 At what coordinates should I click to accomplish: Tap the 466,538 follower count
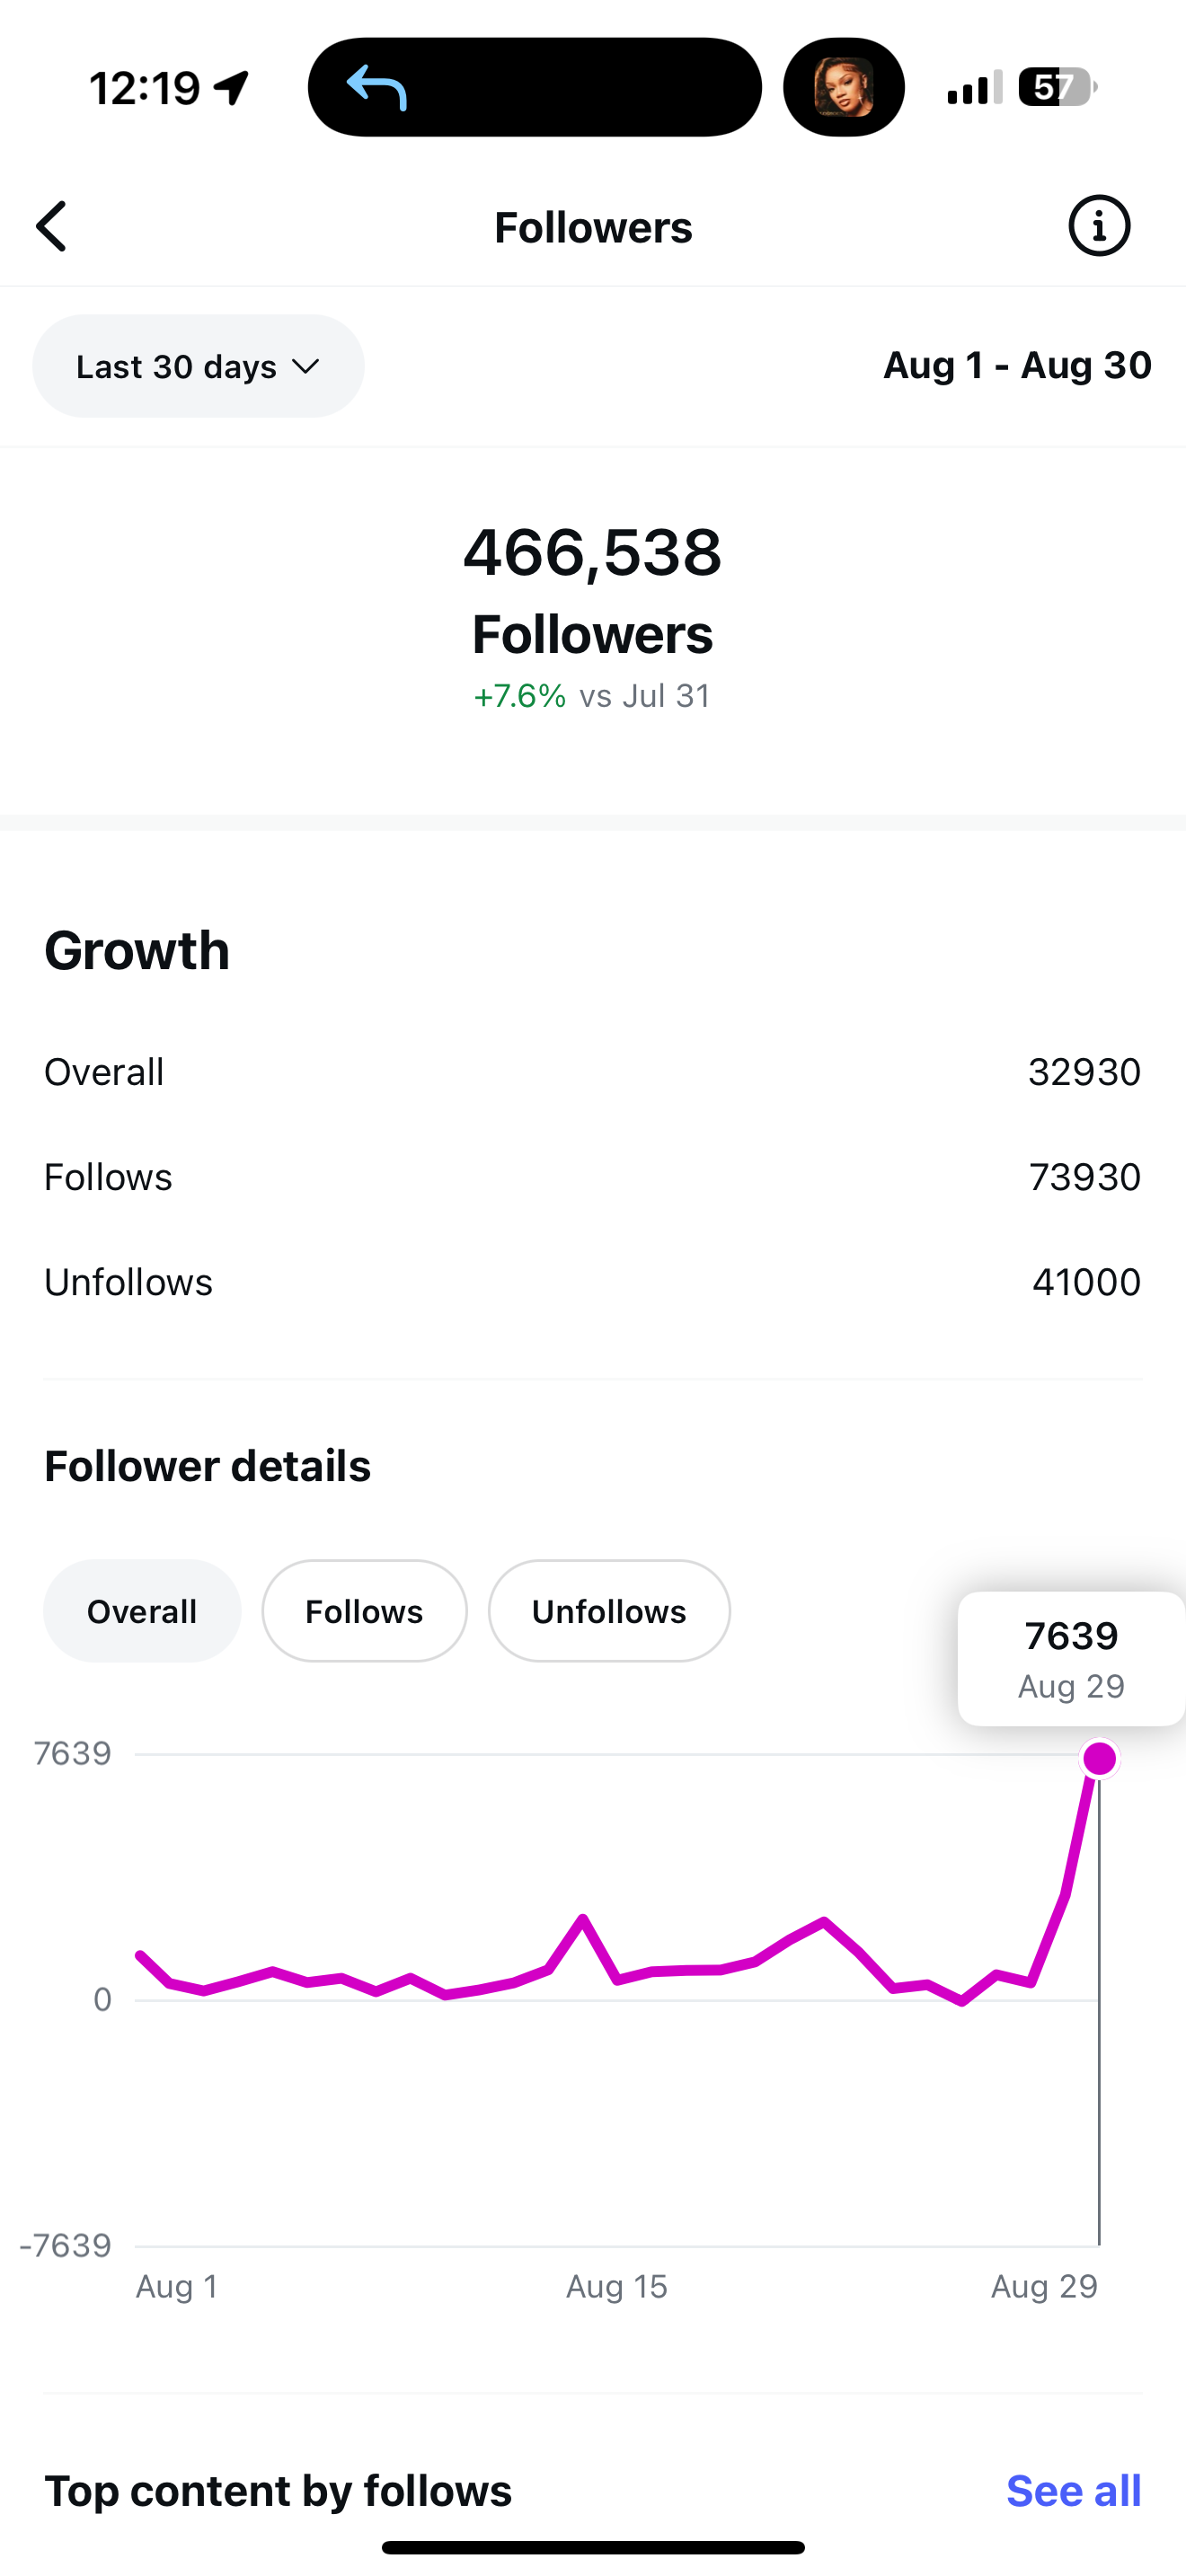(592, 552)
